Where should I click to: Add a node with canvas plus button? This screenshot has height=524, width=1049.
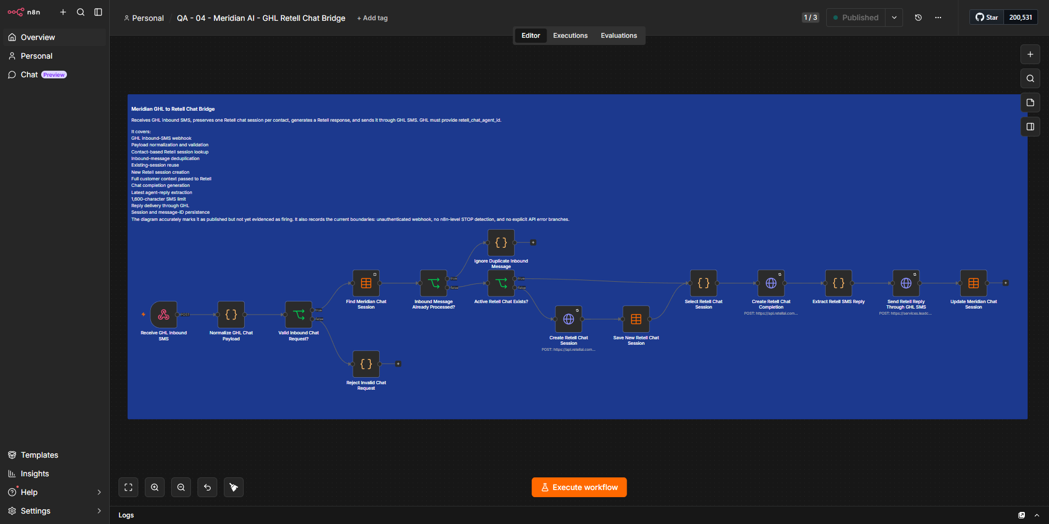(x=1030, y=54)
